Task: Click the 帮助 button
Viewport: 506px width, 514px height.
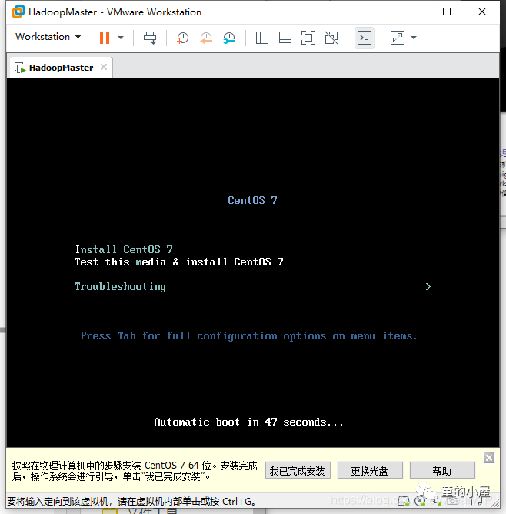Action: click(442, 471)
